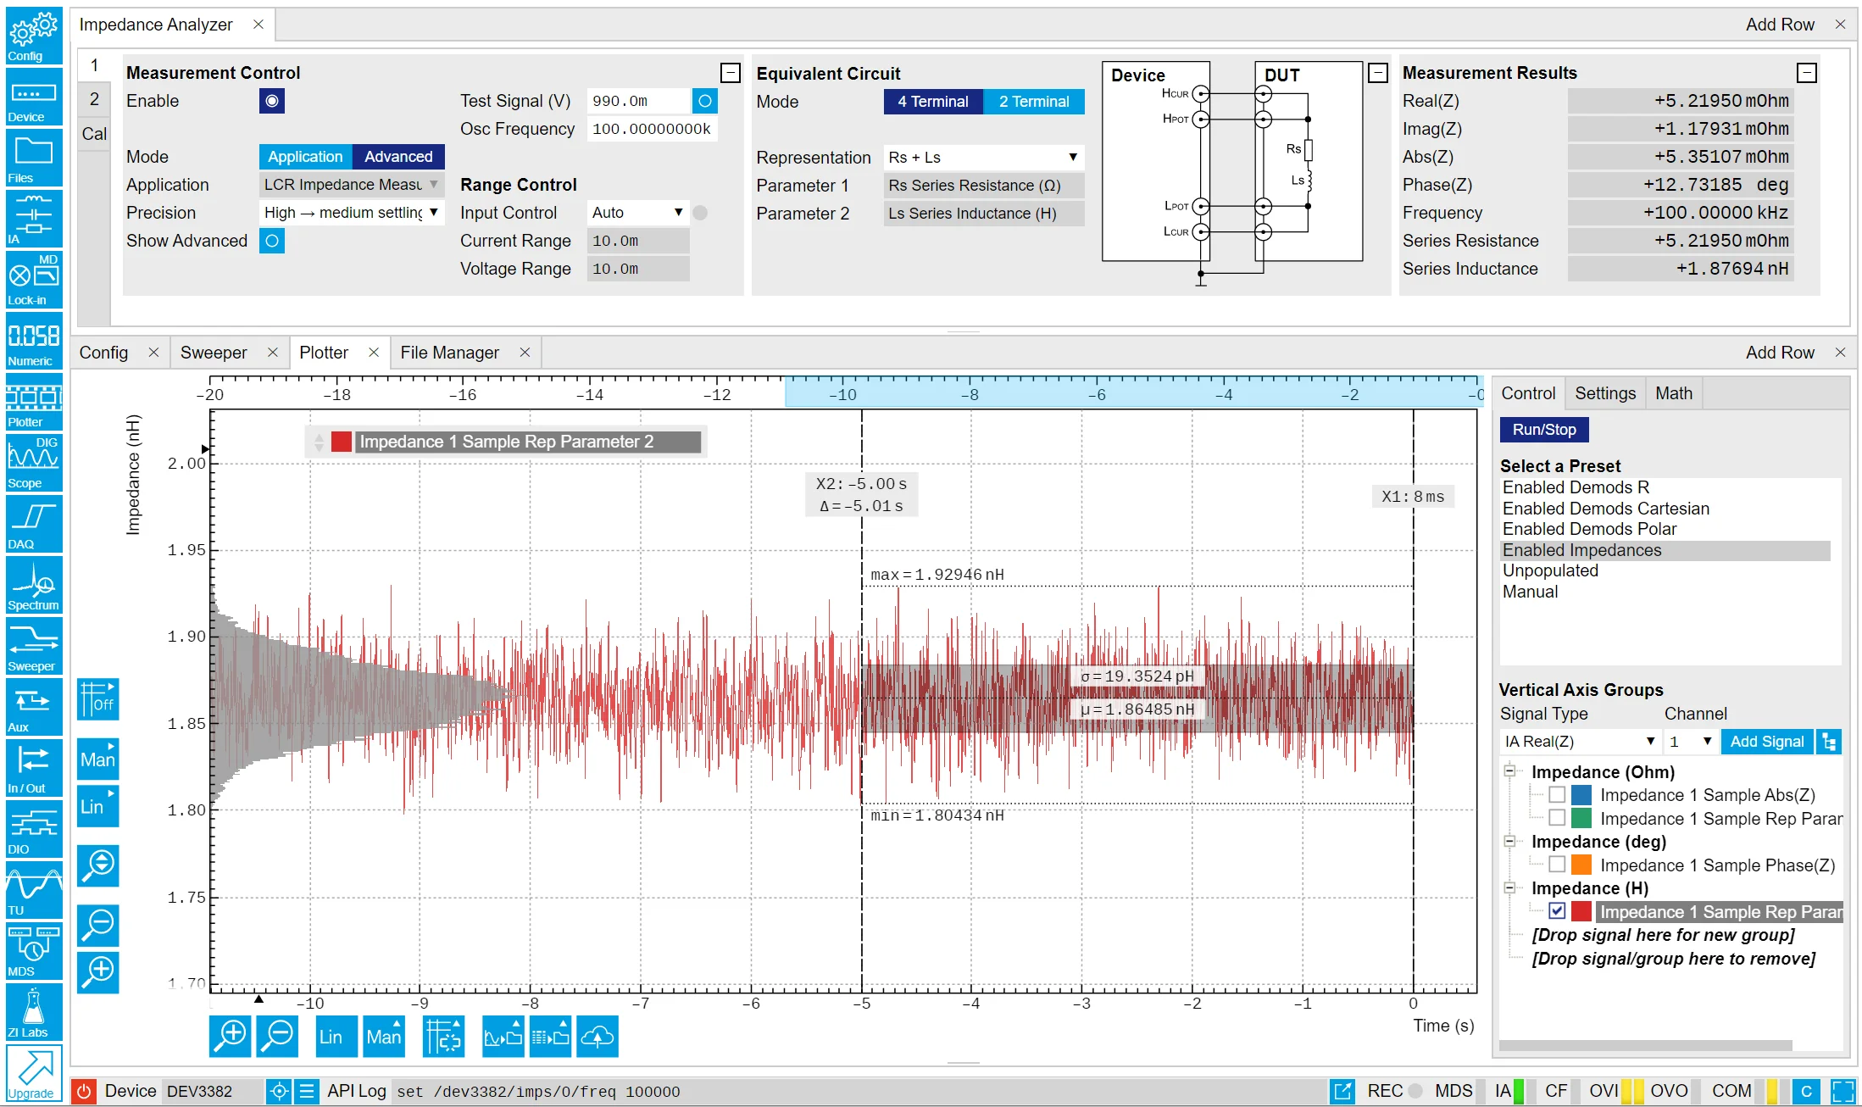
Task: Select 2 Terminal mode
Action: (x=1034, y=102)
